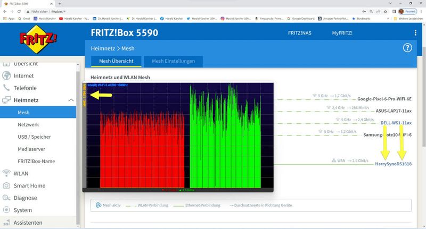Click Google-Pixel-6-Pro-WiFi-6E device

tap(384, 99)
